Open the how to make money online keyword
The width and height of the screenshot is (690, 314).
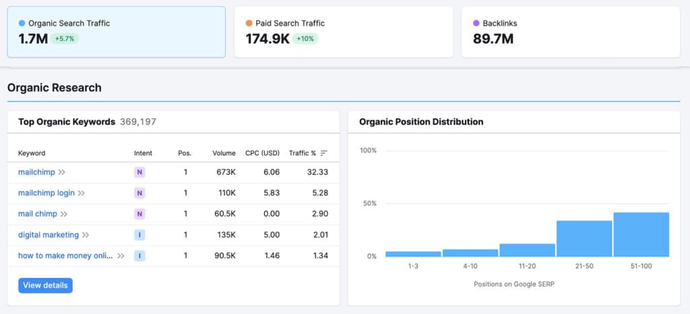point(65,256)
